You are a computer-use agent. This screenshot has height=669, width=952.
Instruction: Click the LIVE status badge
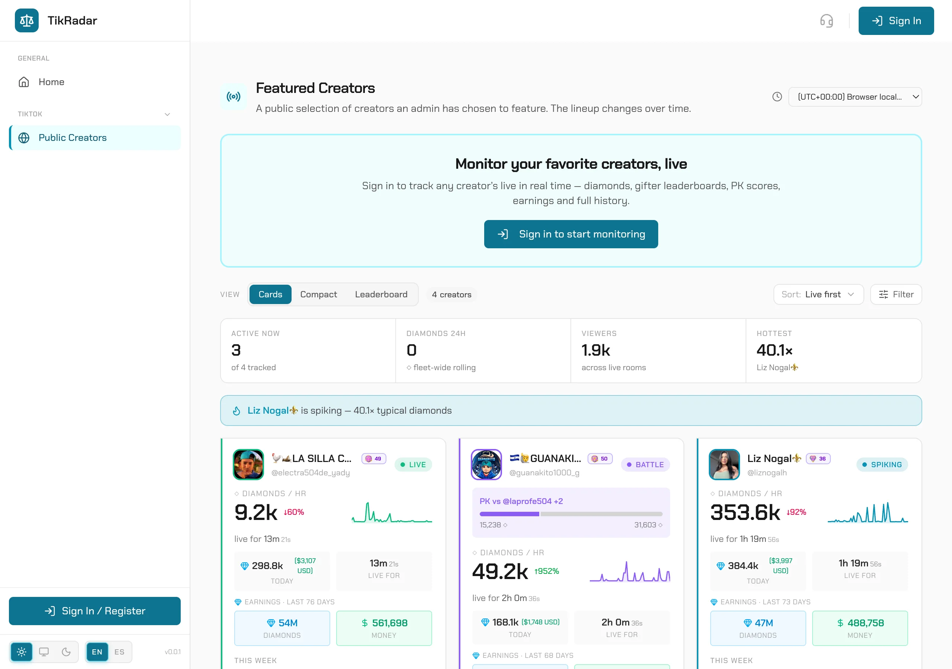point(414,465)
